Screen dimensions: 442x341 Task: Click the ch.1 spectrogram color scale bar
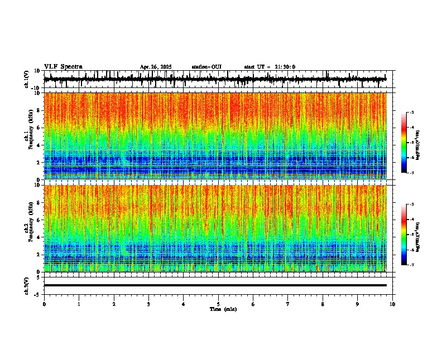point(403,143)
